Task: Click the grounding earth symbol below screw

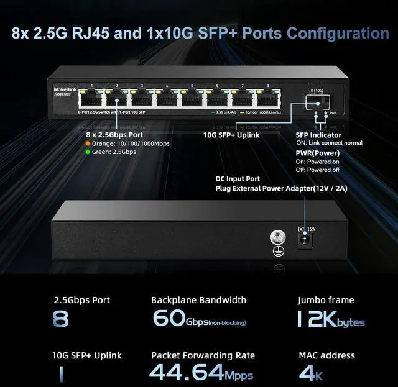Action: point(279,251)
